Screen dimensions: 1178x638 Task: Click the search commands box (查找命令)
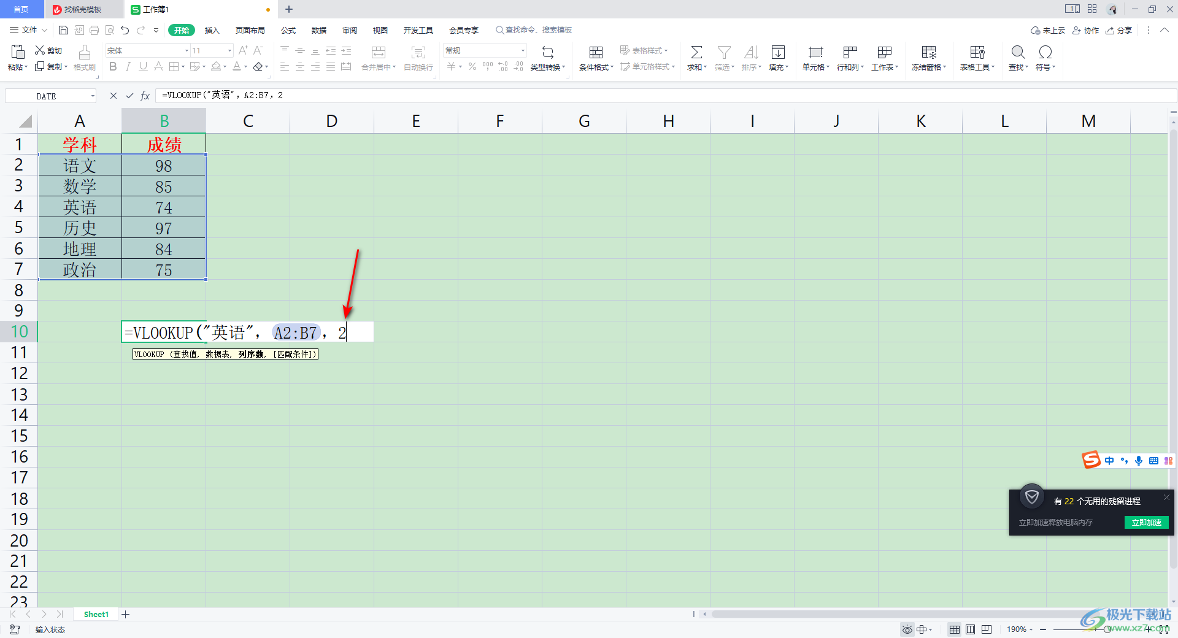[534, 30]
